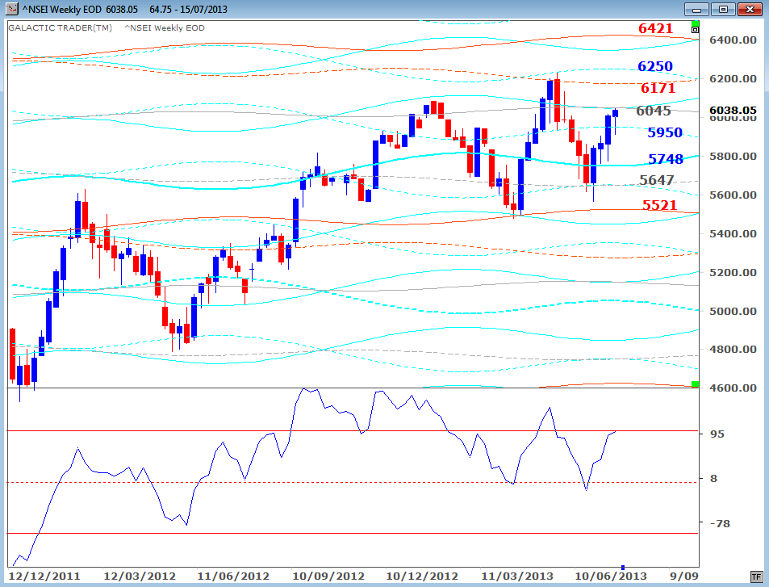Click the 10/12/2012 date label

click(x=422, y=577)
